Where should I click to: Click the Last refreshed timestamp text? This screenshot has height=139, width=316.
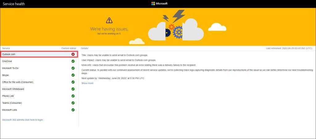pos(289,48)
